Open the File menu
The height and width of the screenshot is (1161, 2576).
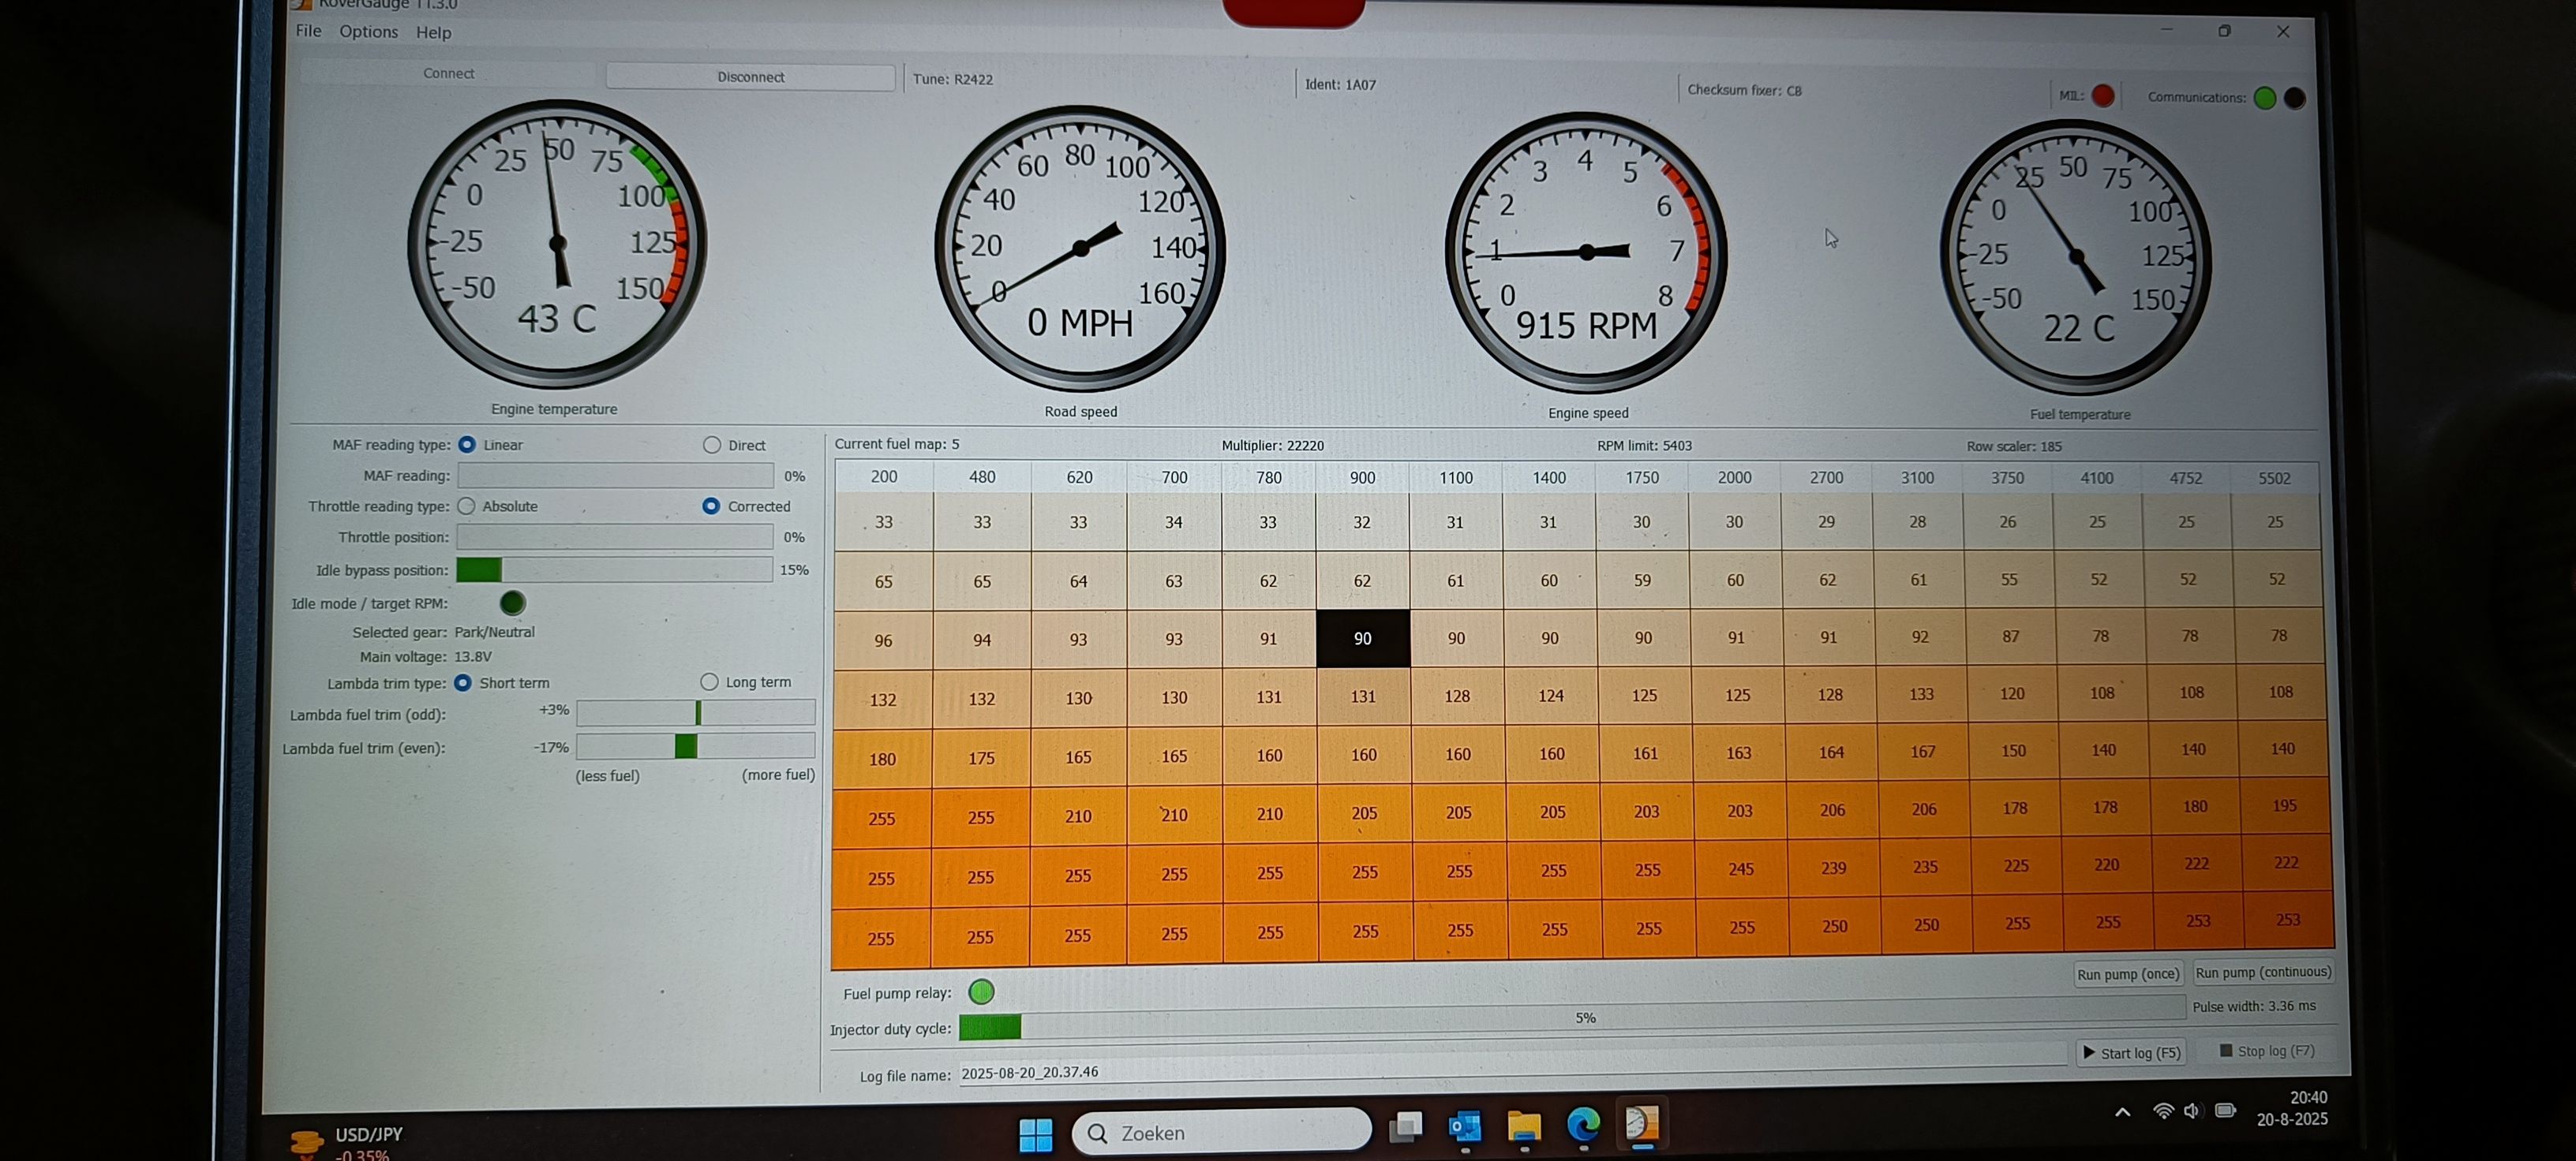[x=308, y=31]
